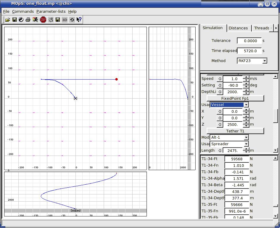Click the Setting value spinner arrows

pos(246,85)
